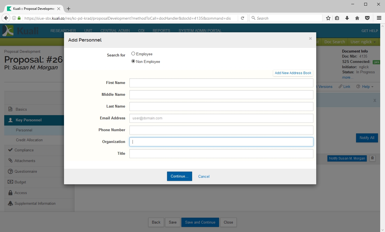Viewport: 385px width, 232px height.
Task: Select the Employee radio button
Action: point(133,54)
